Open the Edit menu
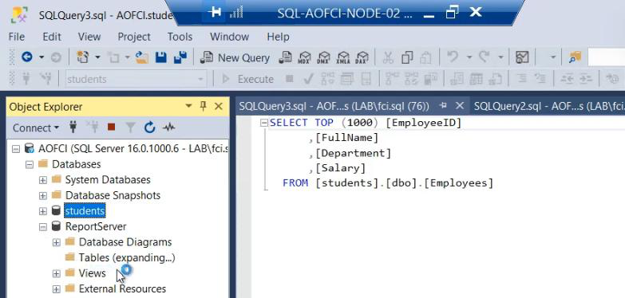Screen dimensions: 625x298 [x=52, y=37]
